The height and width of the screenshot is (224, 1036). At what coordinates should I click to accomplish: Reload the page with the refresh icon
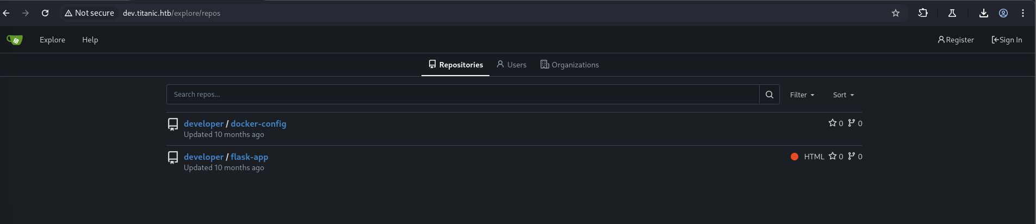45,13
